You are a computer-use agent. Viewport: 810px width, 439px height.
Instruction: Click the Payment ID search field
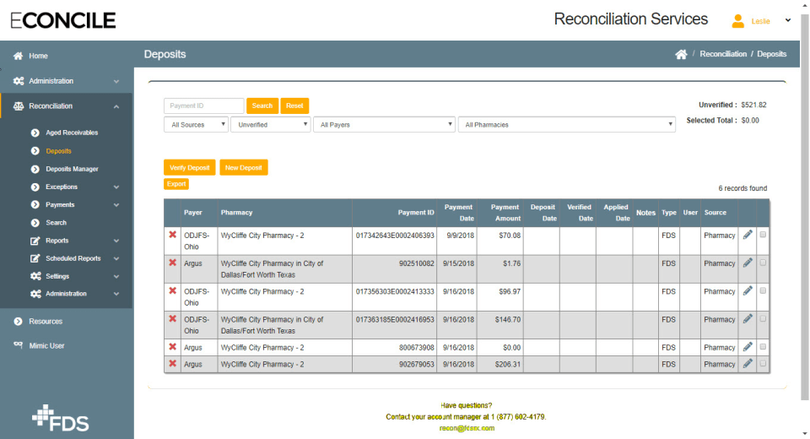tap(203, 106)
